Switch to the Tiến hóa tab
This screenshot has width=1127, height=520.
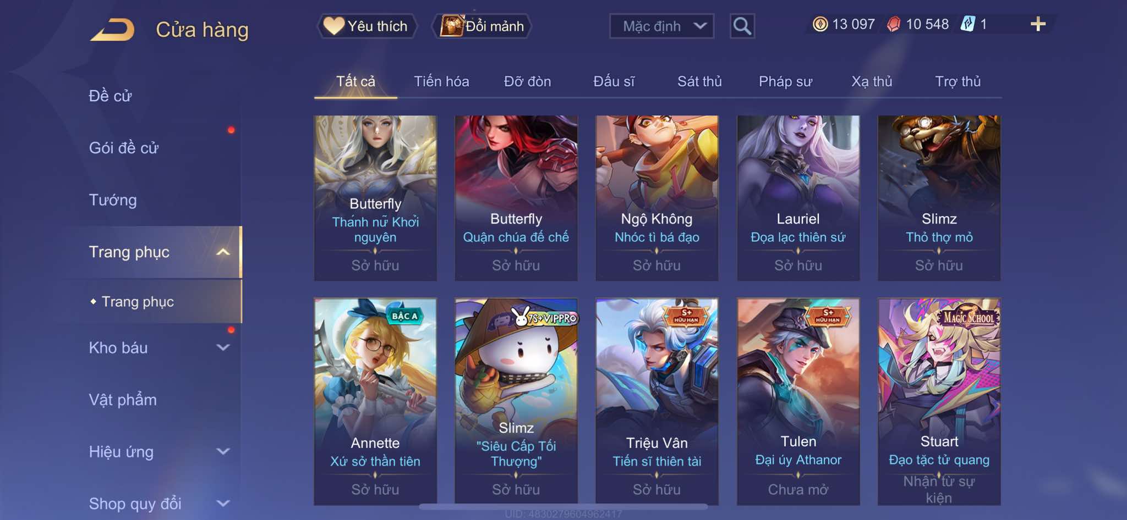click(441, 81)
